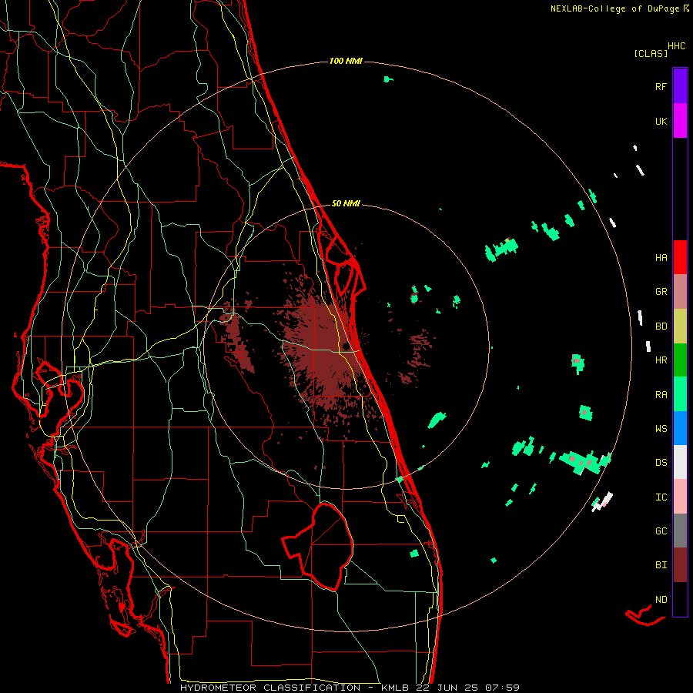This screenshot has width=693, height=693.
Task: Click the 'GC' legend label
Action: point(661,531)
